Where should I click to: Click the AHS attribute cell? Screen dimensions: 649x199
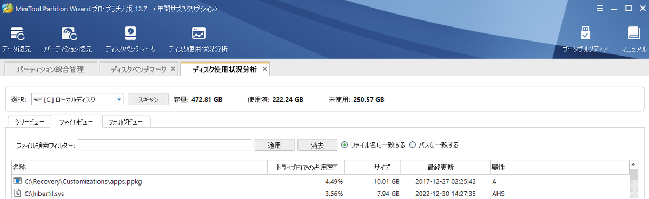tap(498, 193)
